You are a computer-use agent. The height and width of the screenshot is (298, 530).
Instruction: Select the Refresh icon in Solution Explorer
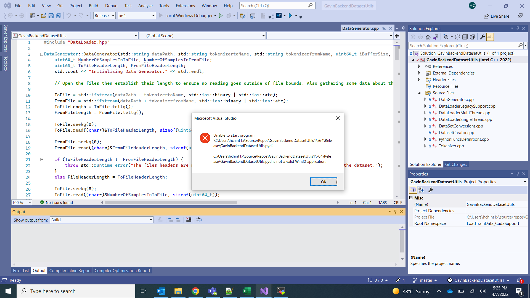point(457,37)
